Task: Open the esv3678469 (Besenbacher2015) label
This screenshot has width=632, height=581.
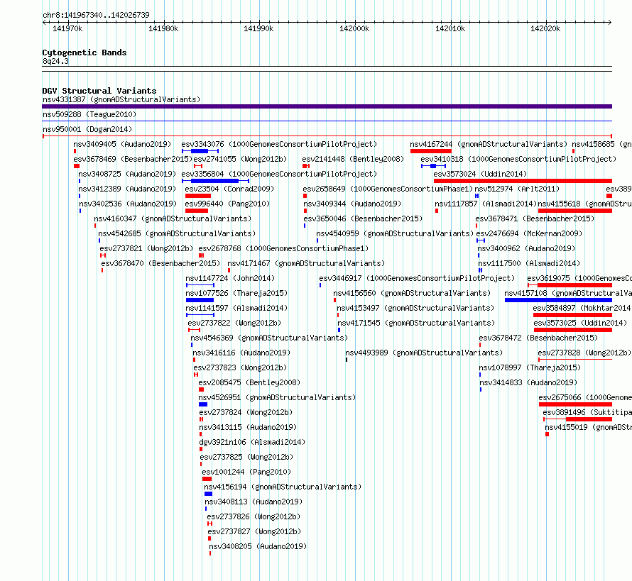Action: coord(133,159)
